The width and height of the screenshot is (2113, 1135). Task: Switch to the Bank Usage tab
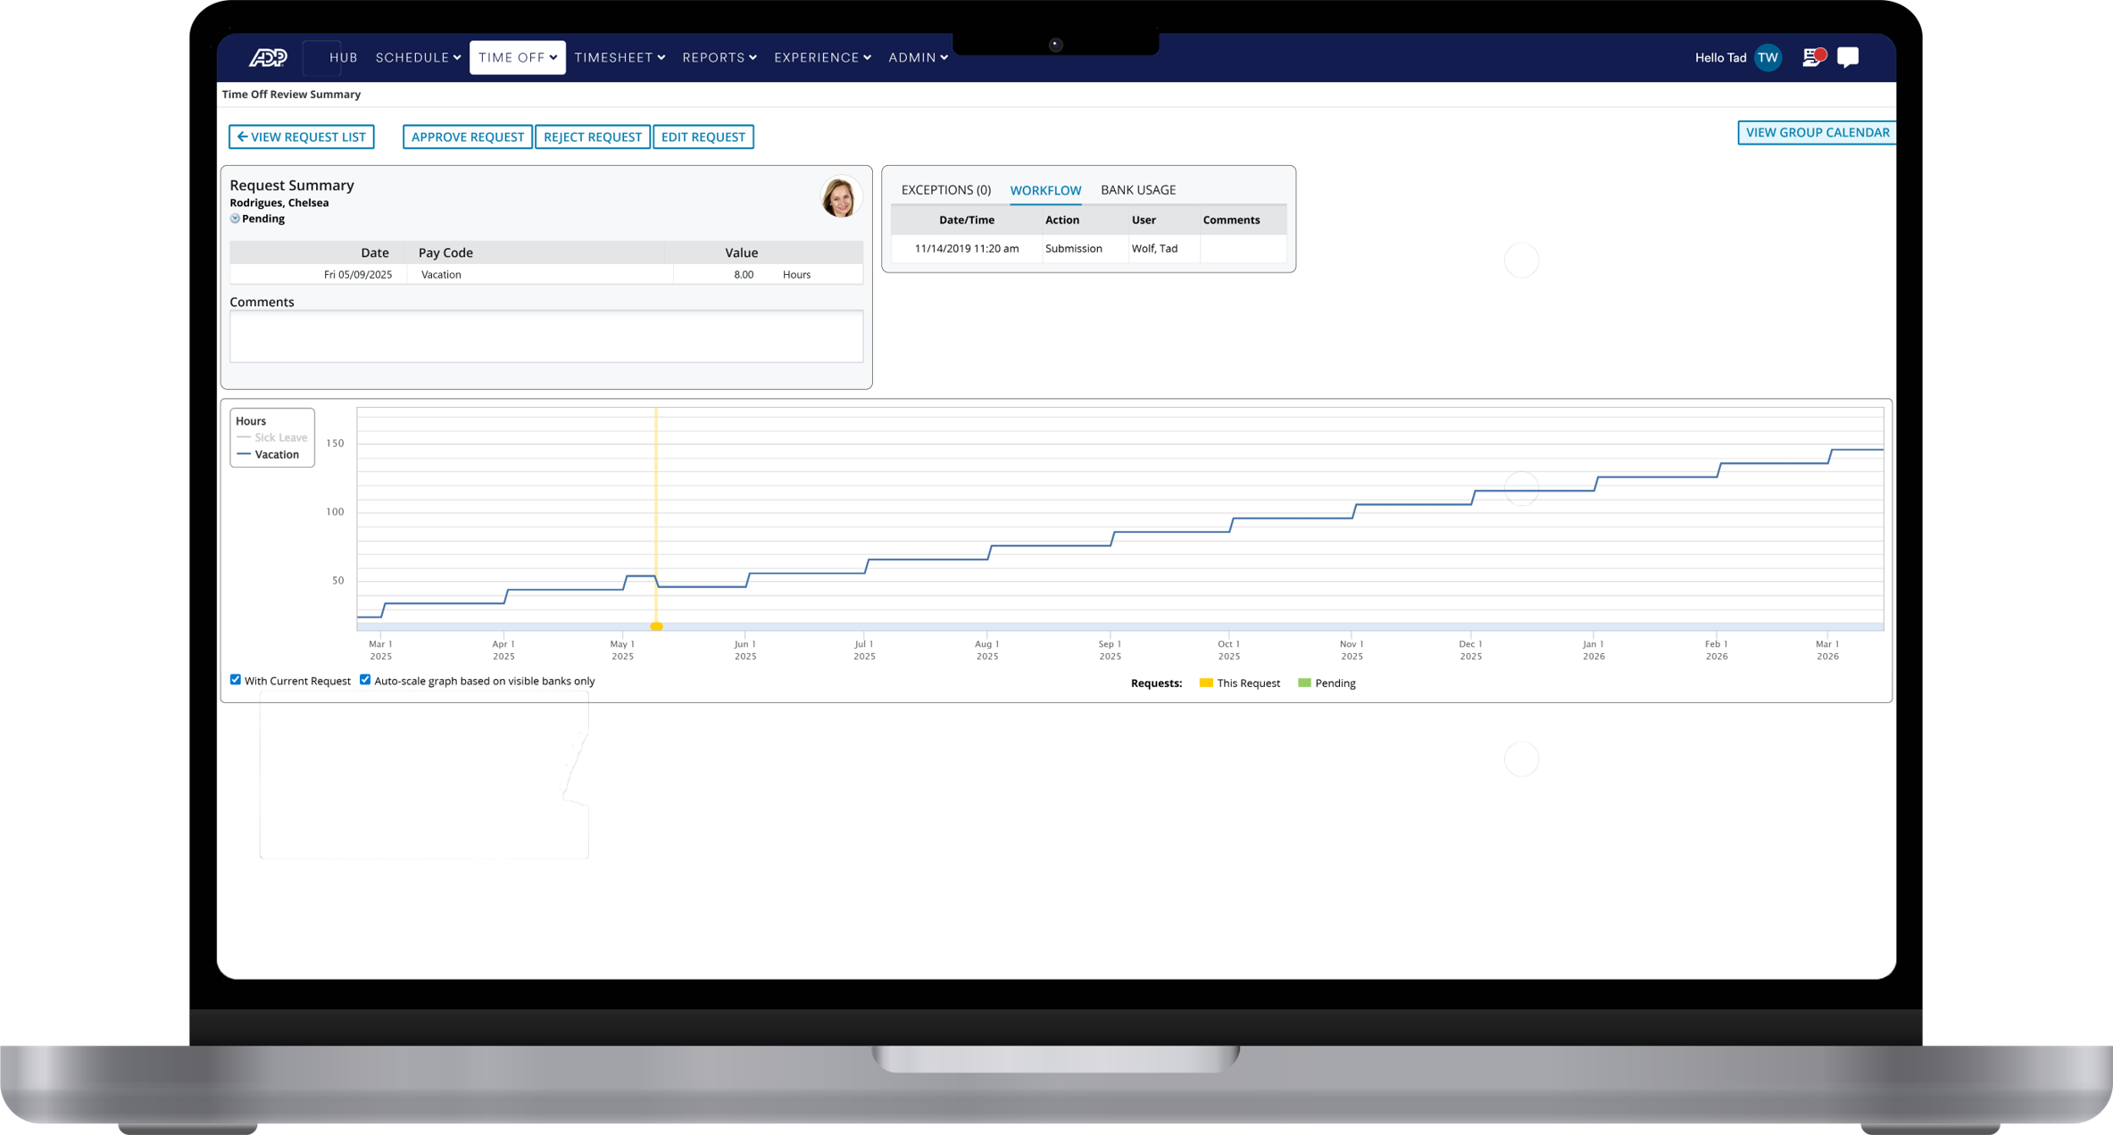point(1137,190)
